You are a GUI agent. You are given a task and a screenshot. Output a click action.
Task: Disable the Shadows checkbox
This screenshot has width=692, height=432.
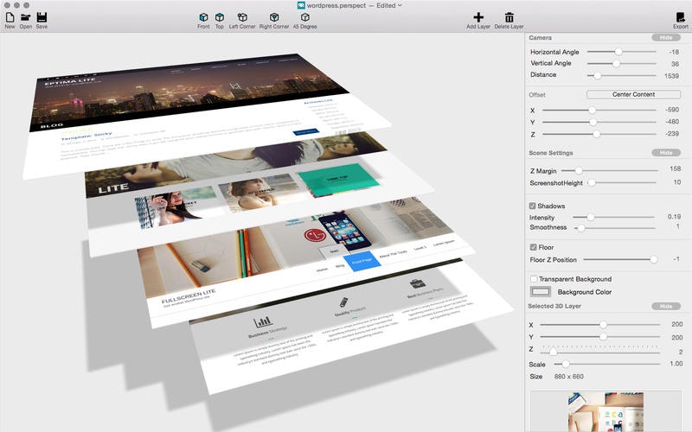533,206
